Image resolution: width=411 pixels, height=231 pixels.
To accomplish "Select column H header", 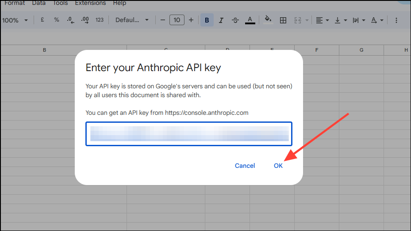I will 397,50.
